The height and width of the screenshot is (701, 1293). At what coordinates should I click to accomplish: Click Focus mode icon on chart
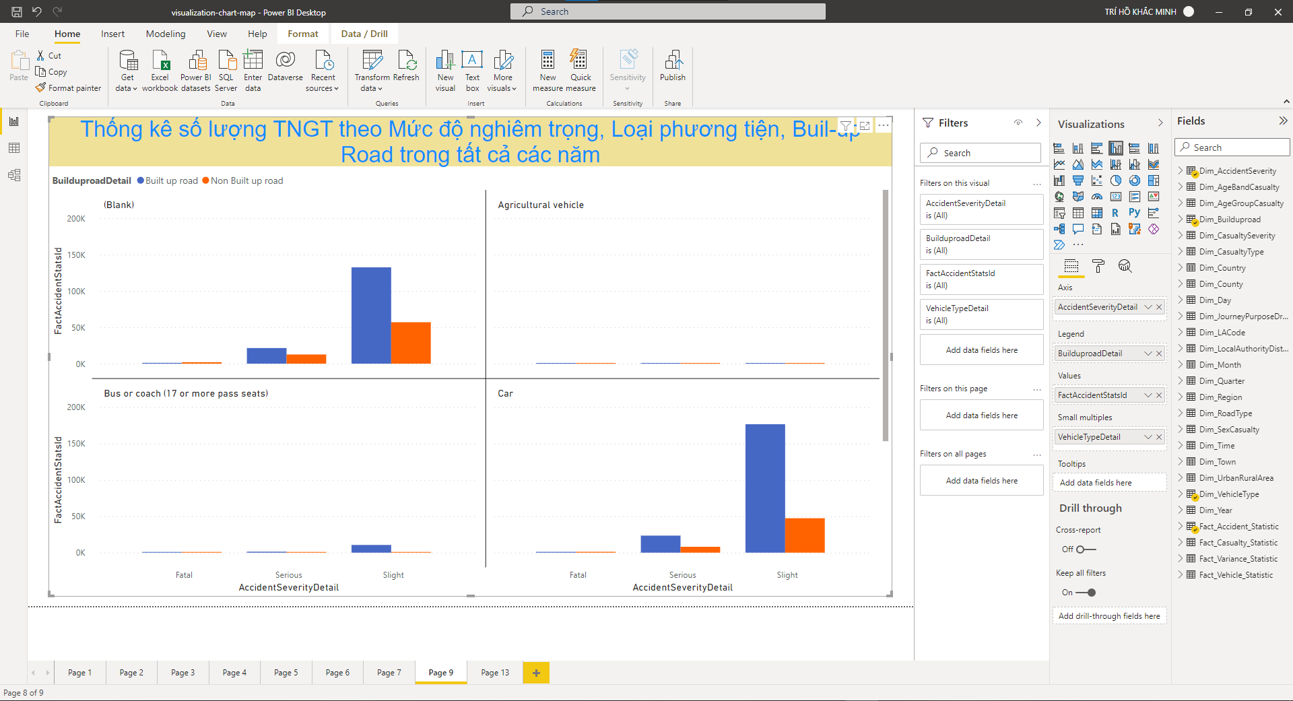865,125
